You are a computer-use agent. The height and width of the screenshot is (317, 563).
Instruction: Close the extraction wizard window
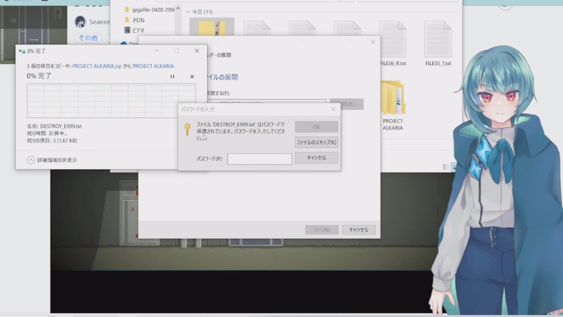click(x=373, y=42)
